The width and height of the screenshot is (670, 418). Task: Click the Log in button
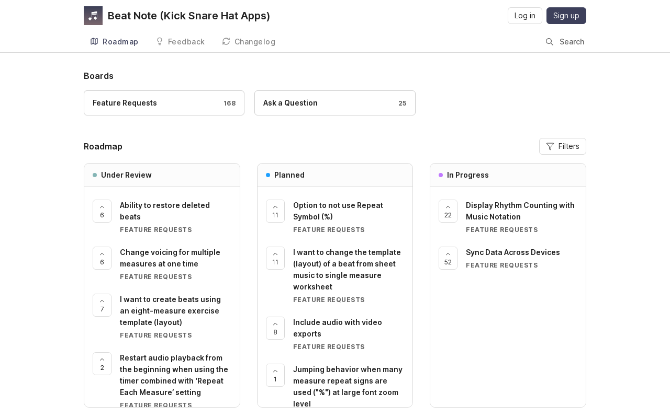click(524, 16)
